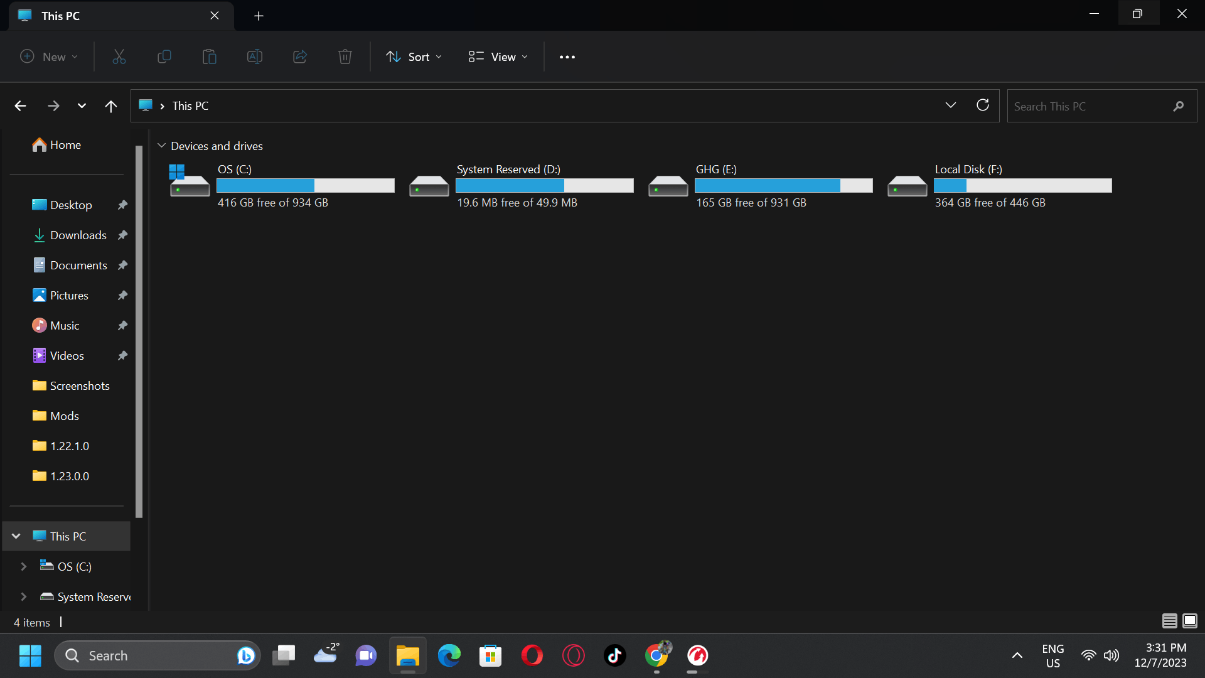Click the Delete trash can icon

coord(345,57)
